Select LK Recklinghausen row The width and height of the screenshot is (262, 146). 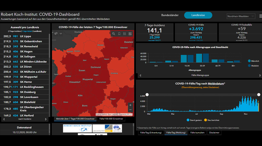[24, 87]
